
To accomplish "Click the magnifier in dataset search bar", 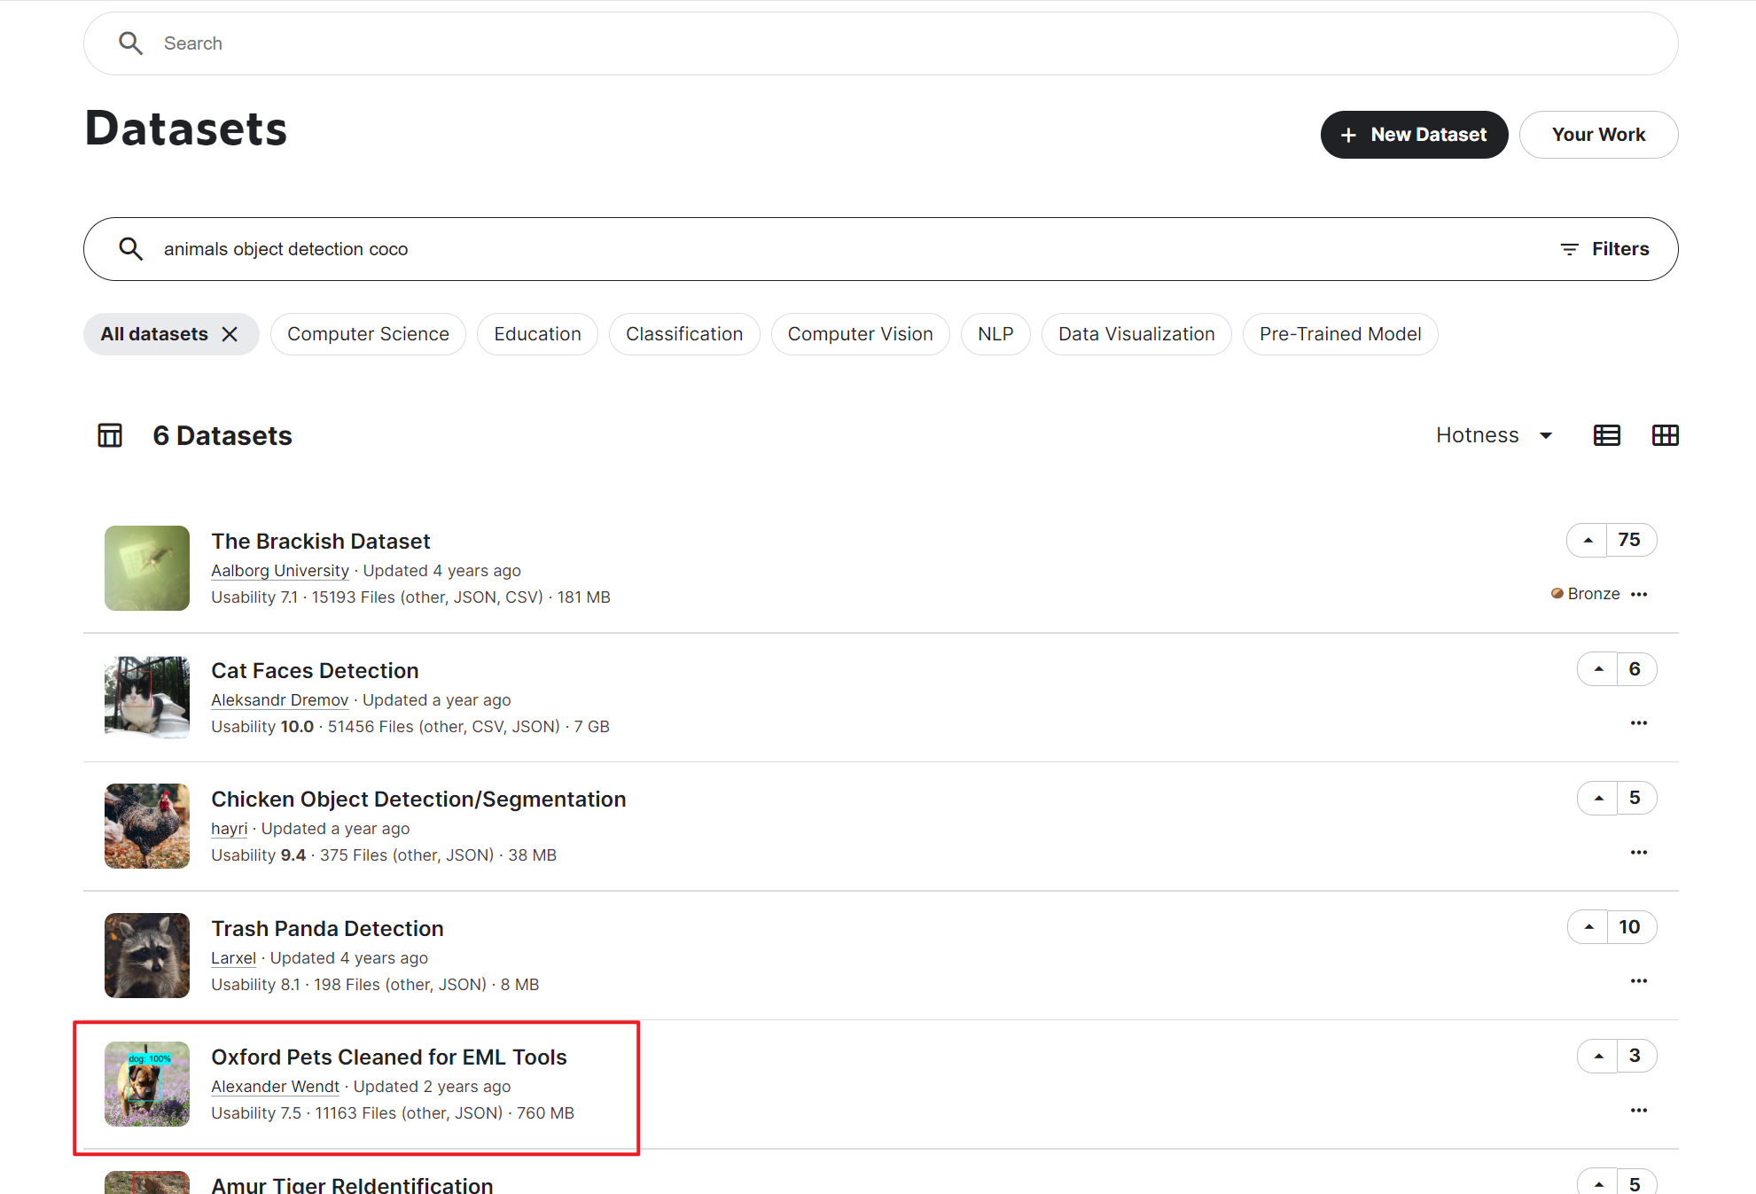I will [x=131, y=249].
